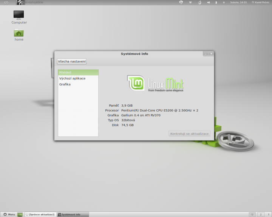
Task: Click the Systémové info taskbar entry
Action: [73, 214]
